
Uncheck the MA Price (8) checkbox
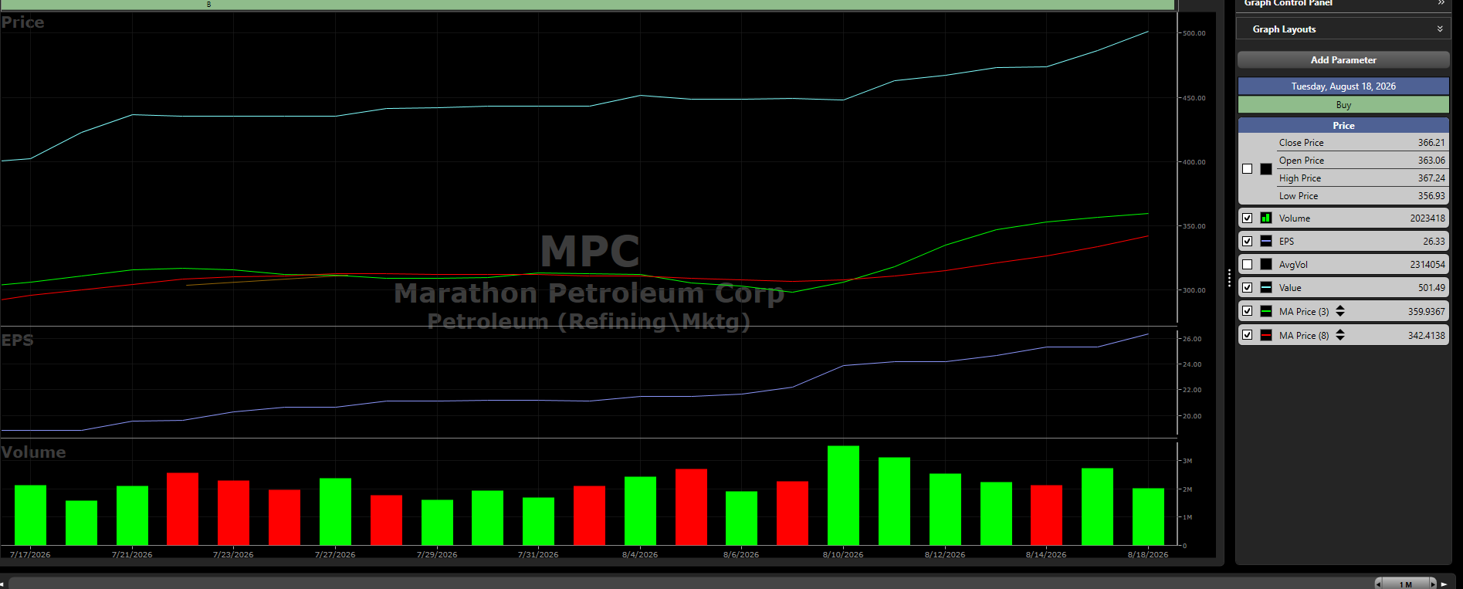pyautogui.click(x=1248, y=336)
